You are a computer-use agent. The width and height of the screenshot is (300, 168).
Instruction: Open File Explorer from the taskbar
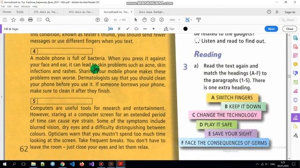pyautogui.click(x=33, y=164)
